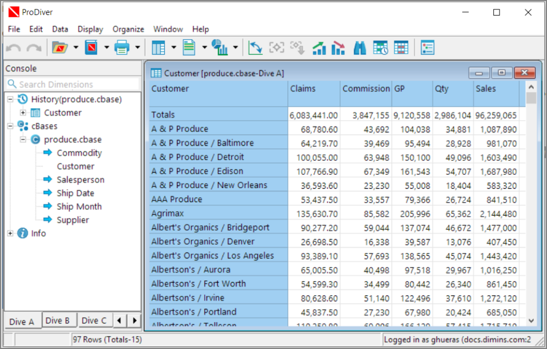Expand the Info tree node
Viewport: 547px width, 349px height.
10,233
